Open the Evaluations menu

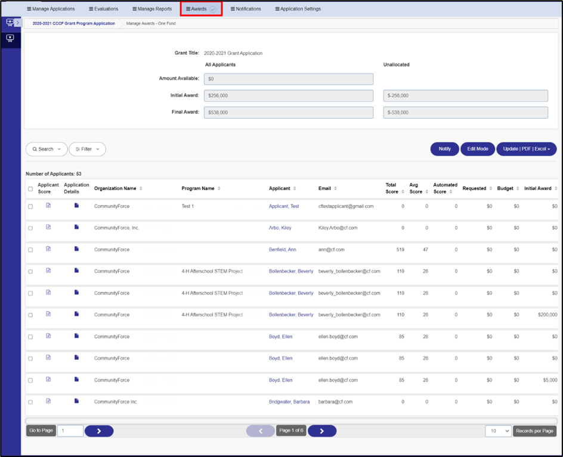coord(103,9)
